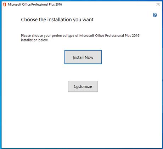The height and width of the screenshot is (149, 163).
Task: Start installation with Install Now
Action: click(83, 57)
